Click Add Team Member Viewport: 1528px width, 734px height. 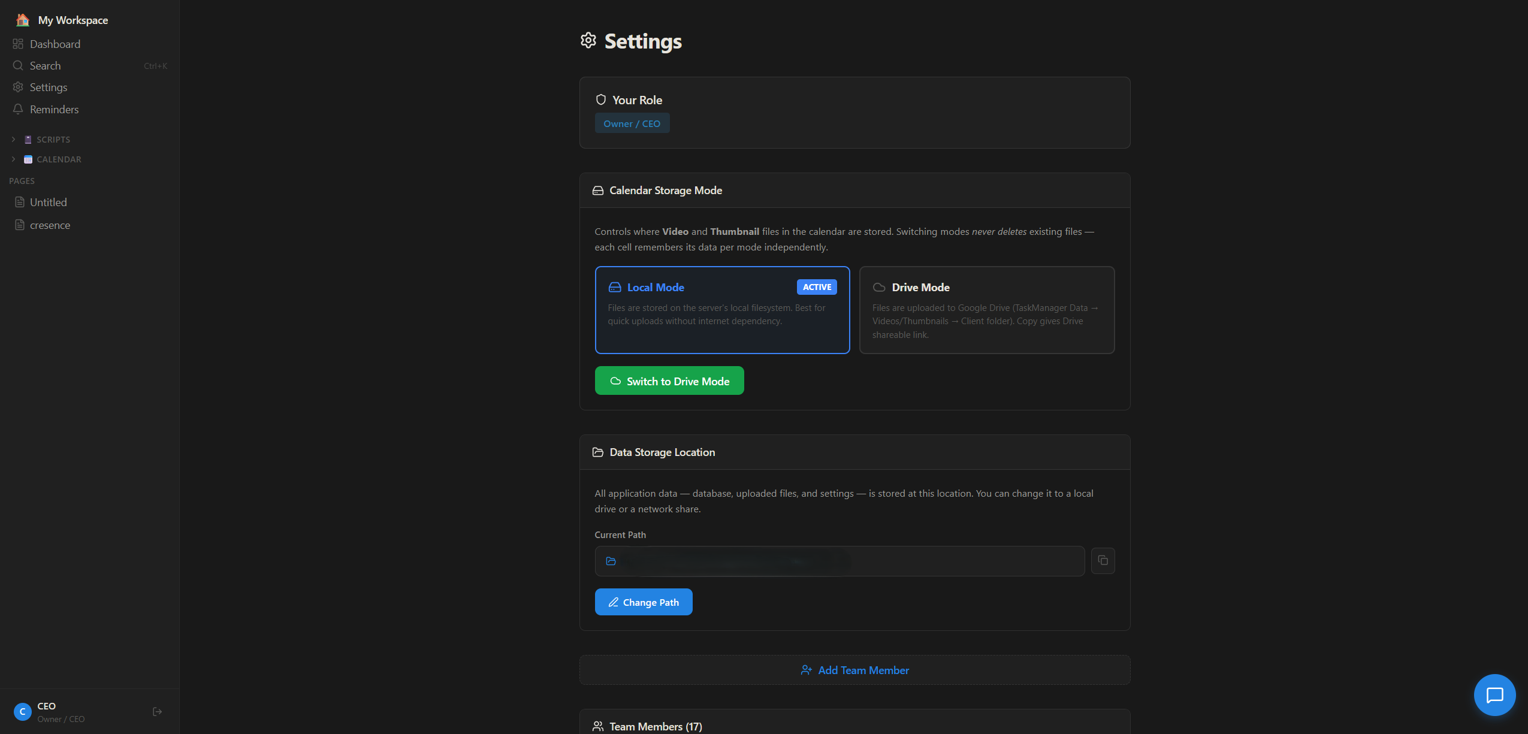pos(854,670)
